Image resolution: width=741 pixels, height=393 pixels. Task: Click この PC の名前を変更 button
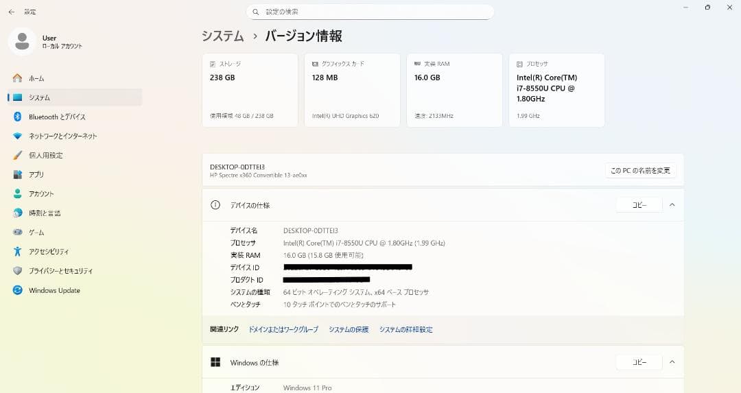pyautogui.click(x=640, y=171)
